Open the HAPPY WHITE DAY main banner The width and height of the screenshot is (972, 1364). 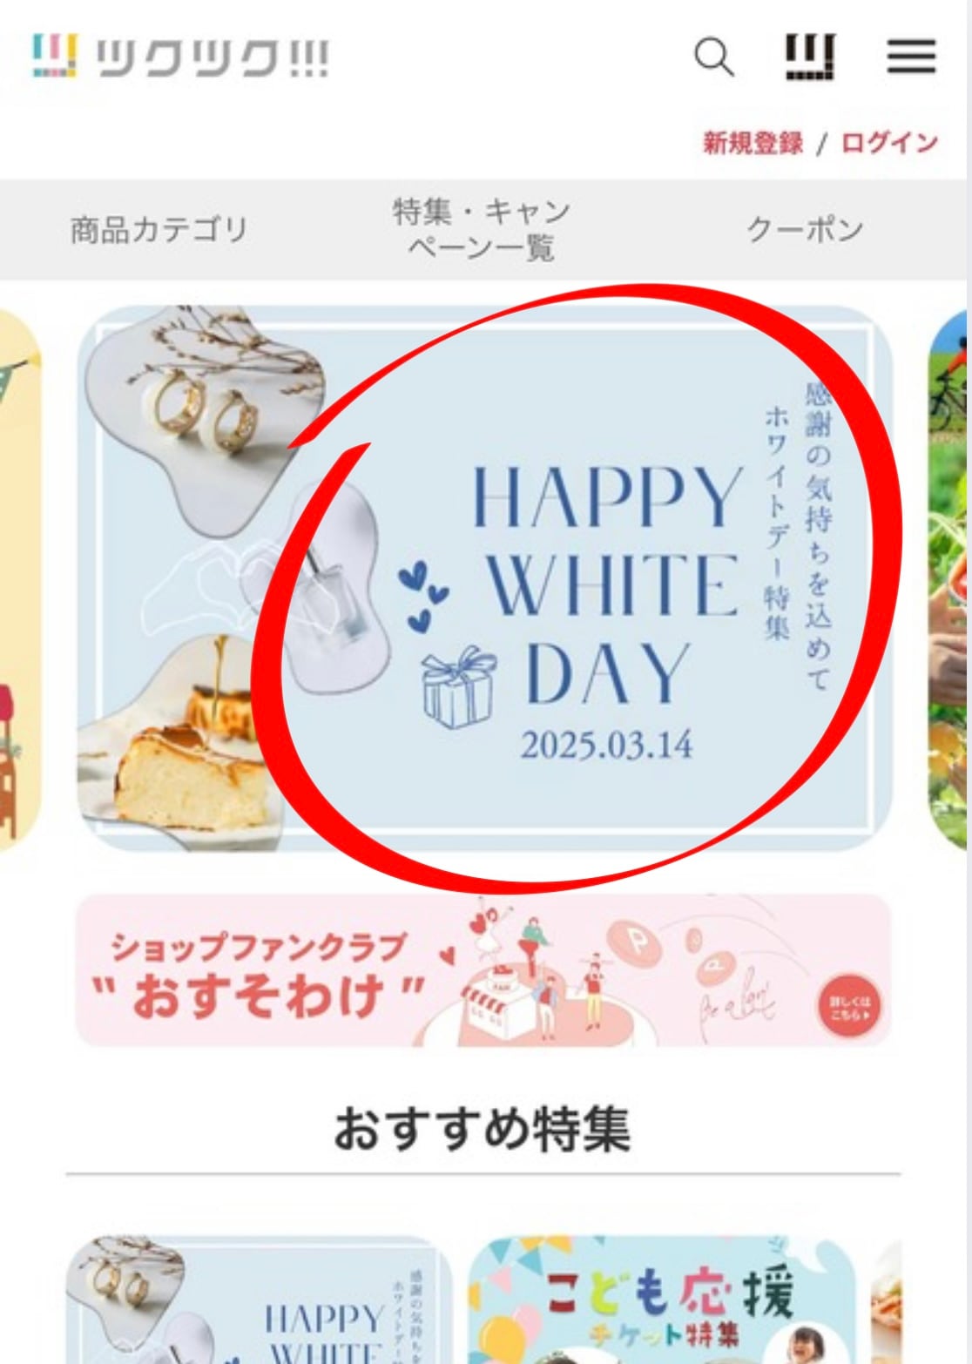(x=484, y=578)
